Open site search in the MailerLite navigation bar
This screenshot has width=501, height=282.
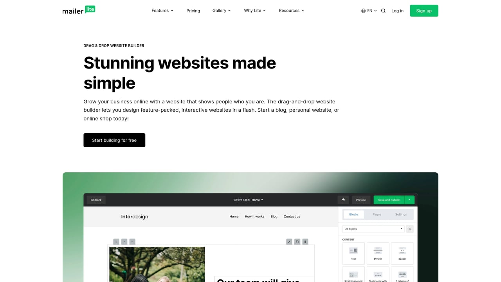click(x=383, y=11)
